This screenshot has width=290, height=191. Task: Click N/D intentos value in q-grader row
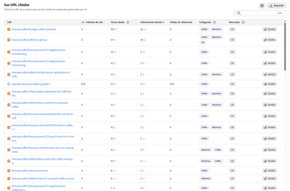tap(84, 84)
